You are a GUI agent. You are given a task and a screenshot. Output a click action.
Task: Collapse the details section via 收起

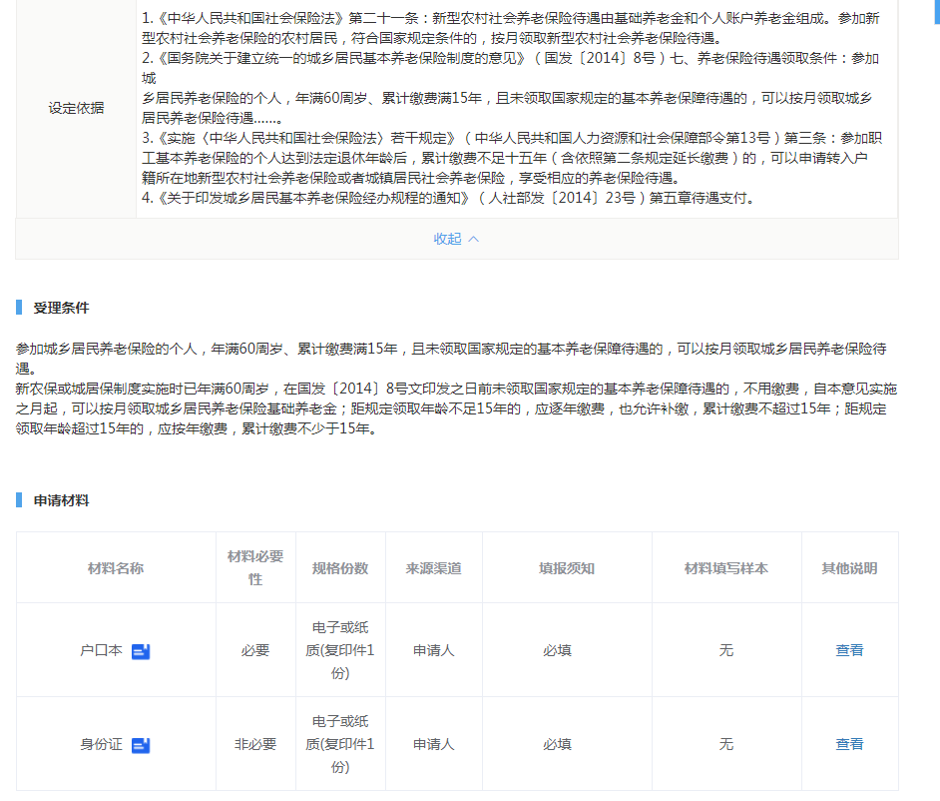tap(448, 239)
